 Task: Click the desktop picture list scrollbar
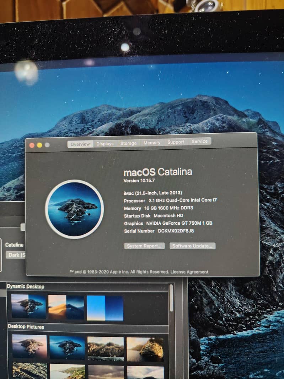tap(171, 298)
